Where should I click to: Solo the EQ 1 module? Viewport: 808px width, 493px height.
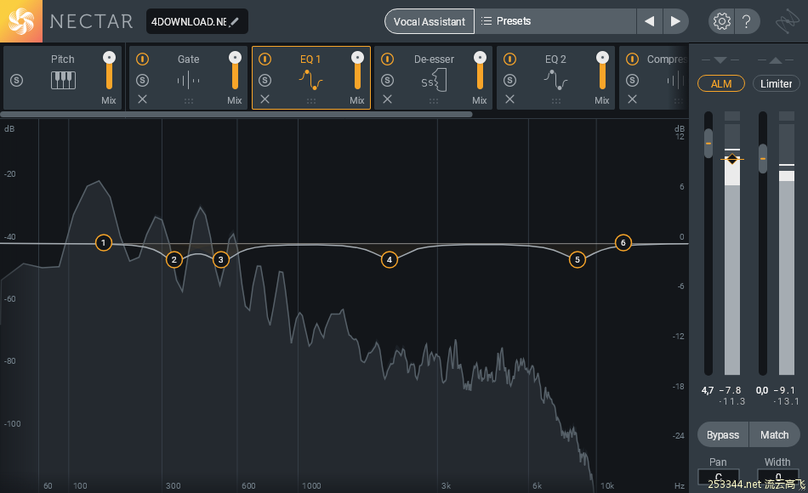point(265,81)
